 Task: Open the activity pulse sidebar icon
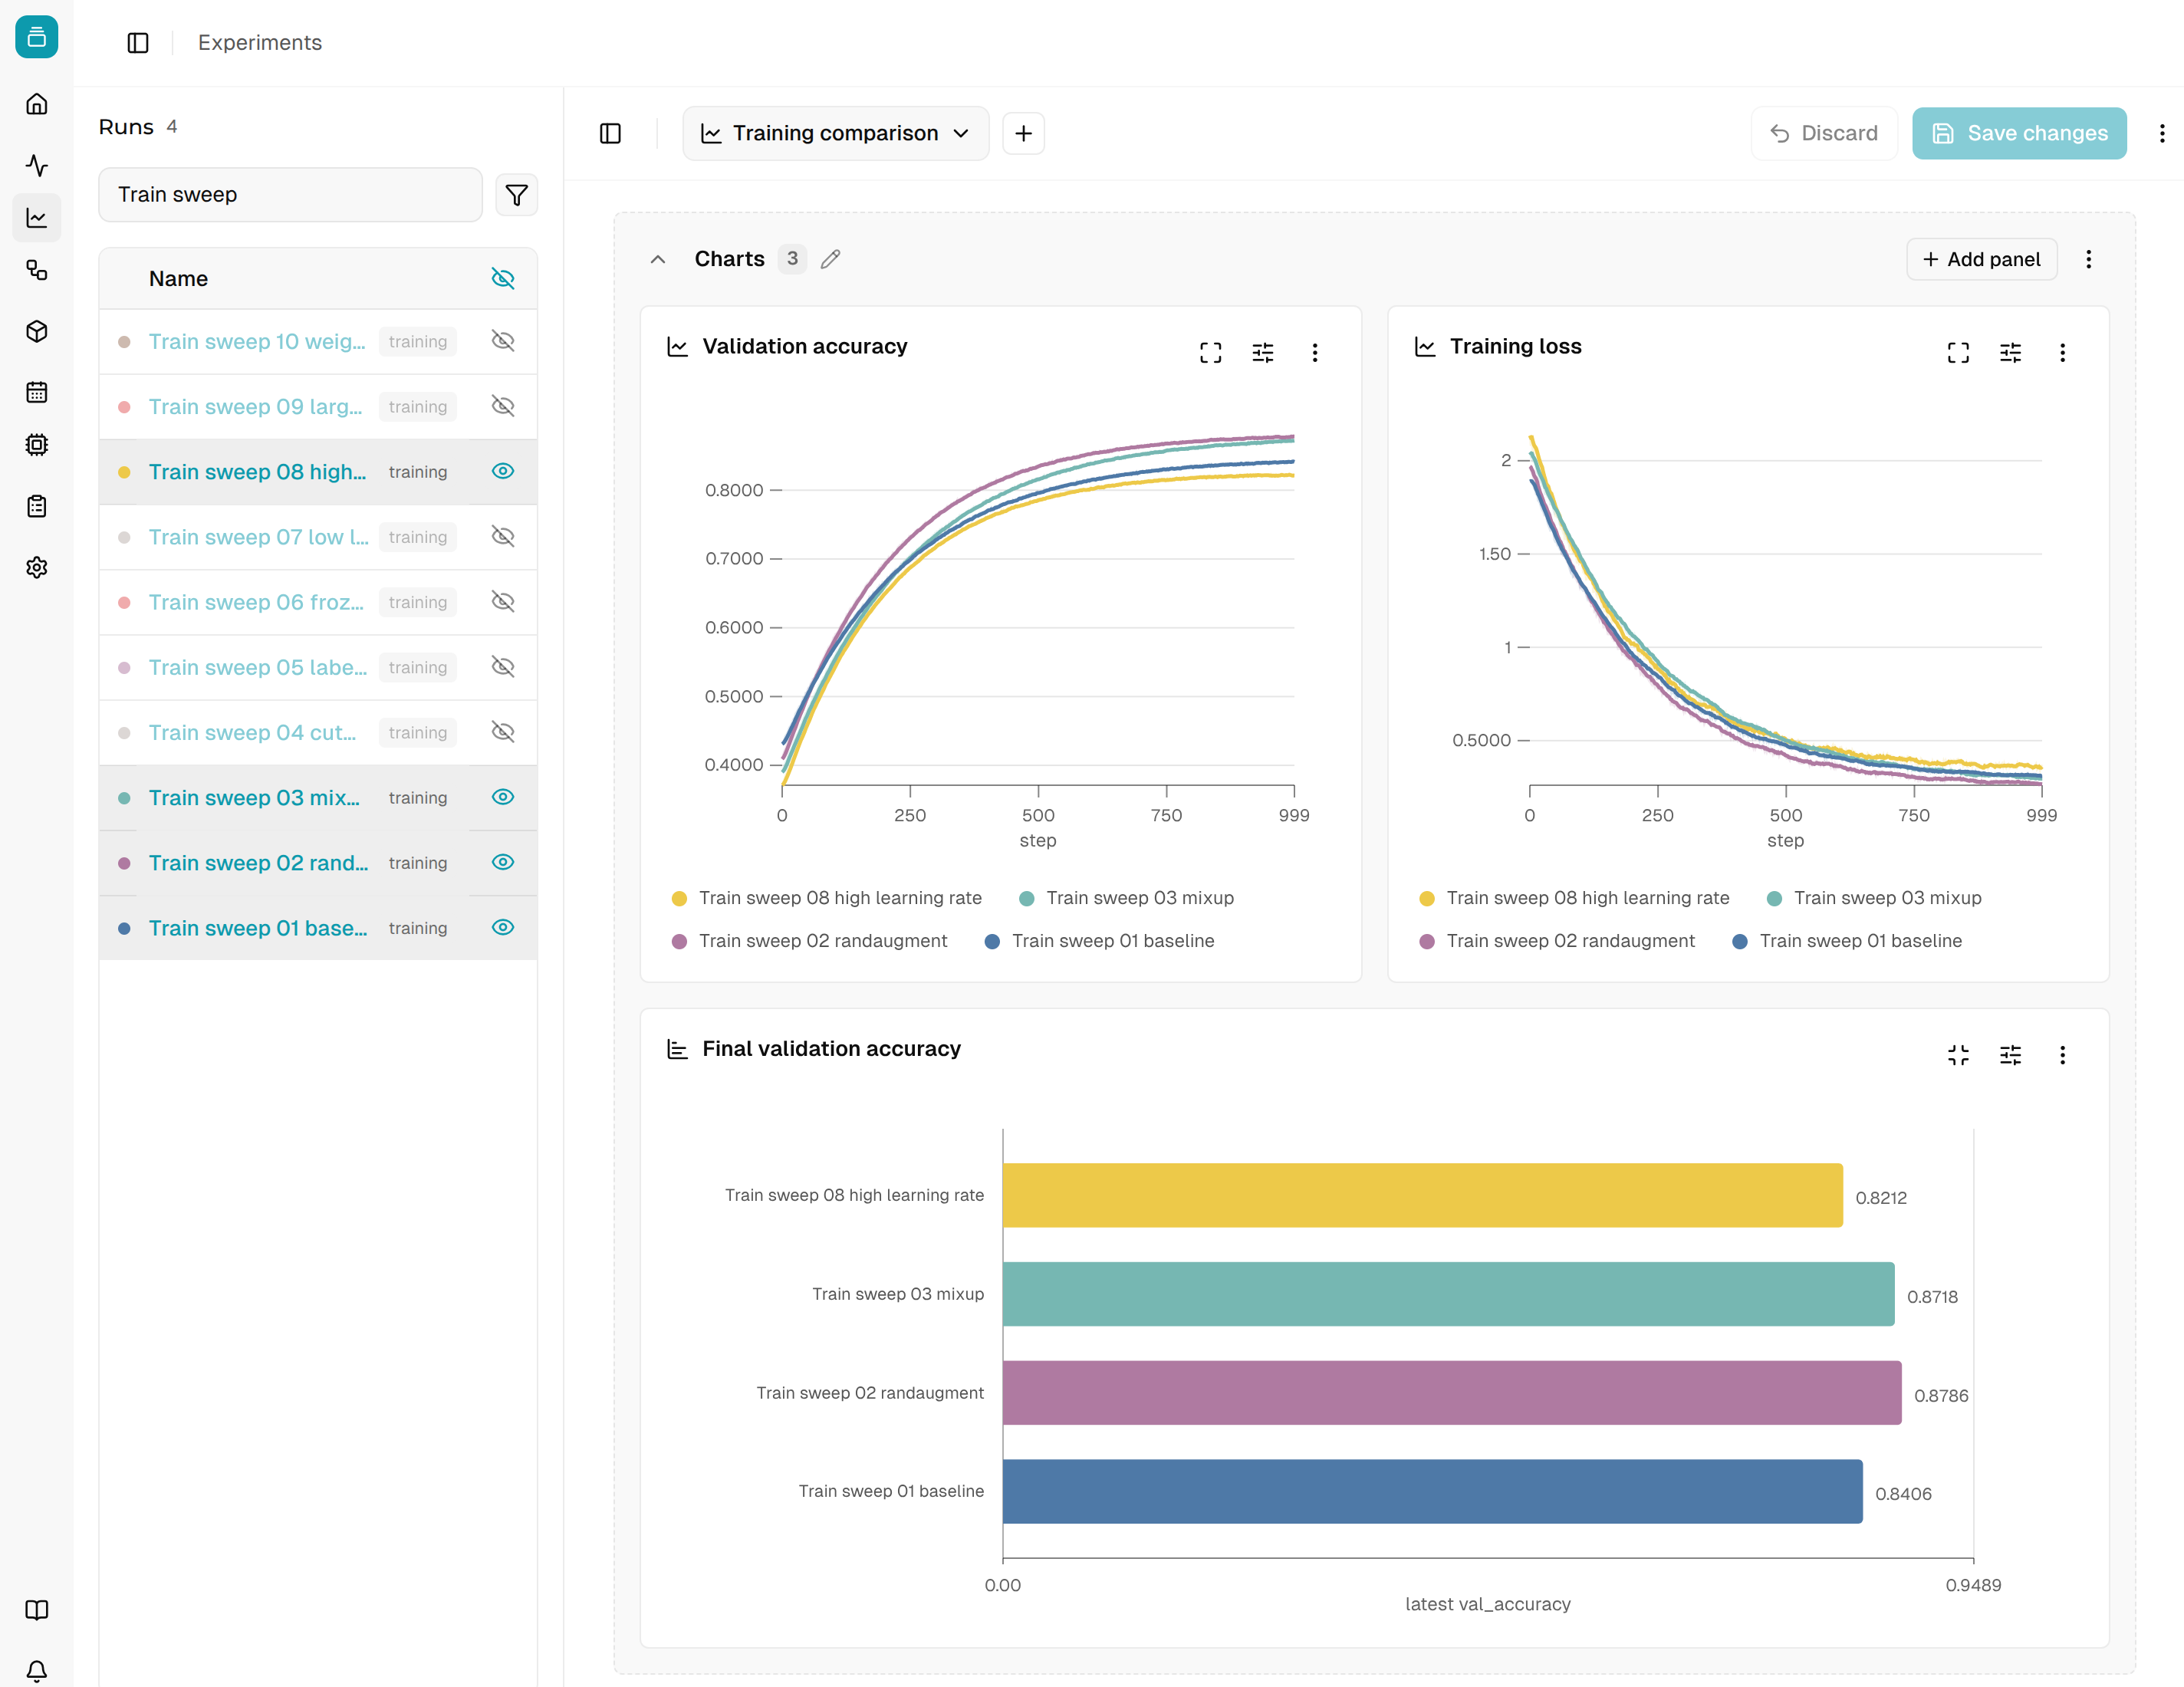coord(37,165)
